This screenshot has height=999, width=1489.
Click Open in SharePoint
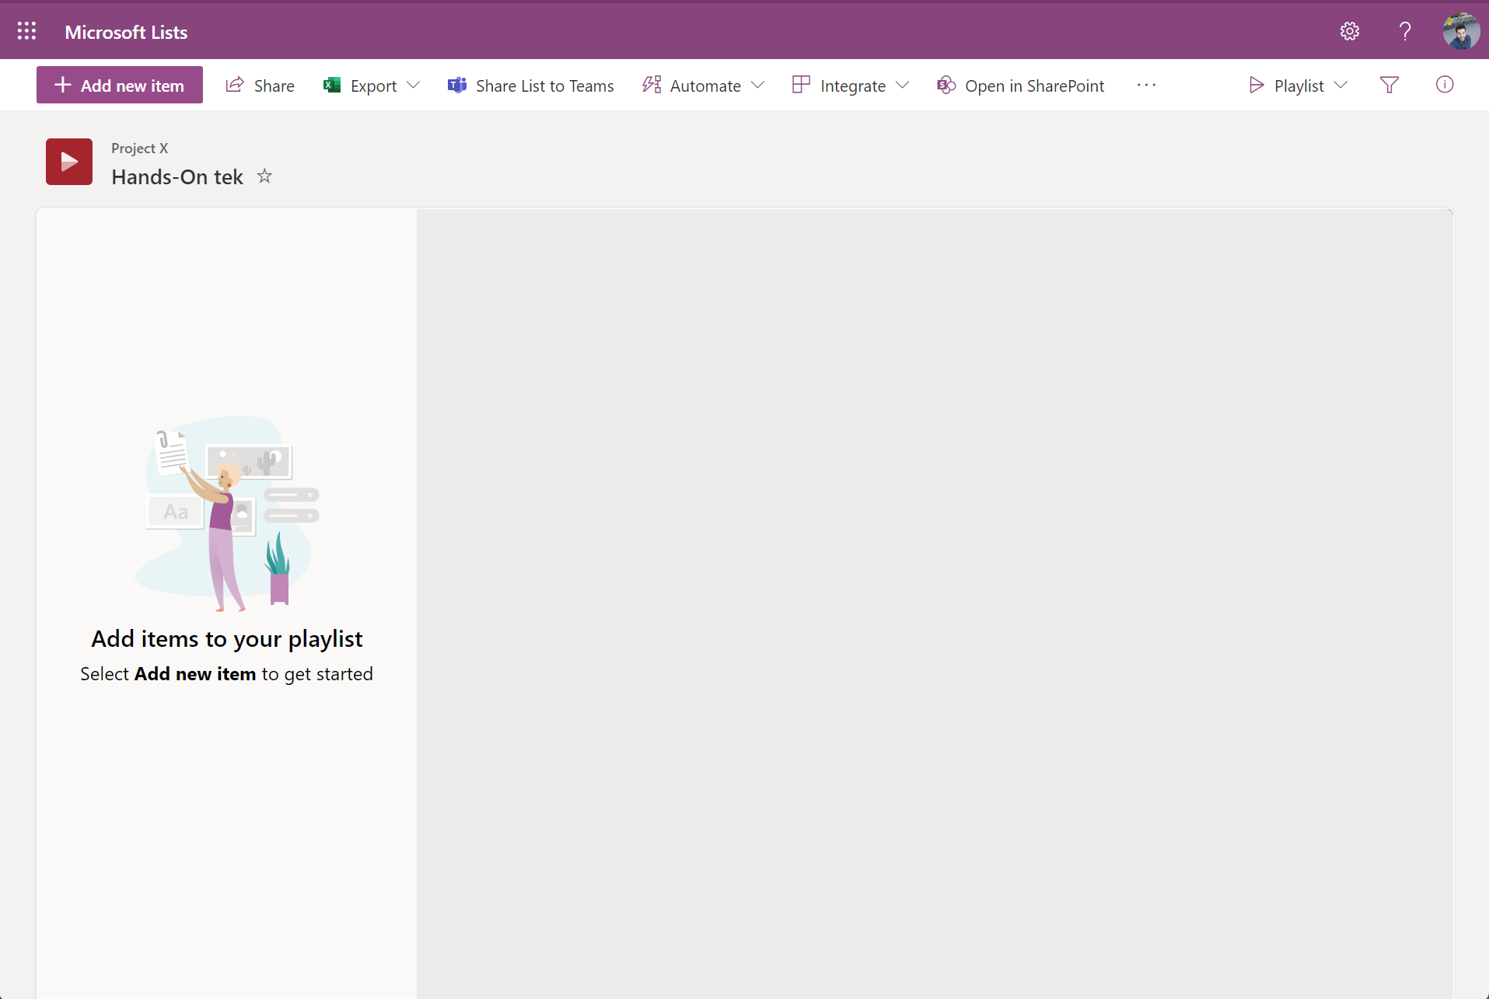pyautogui.click(x=1021, y=86)
